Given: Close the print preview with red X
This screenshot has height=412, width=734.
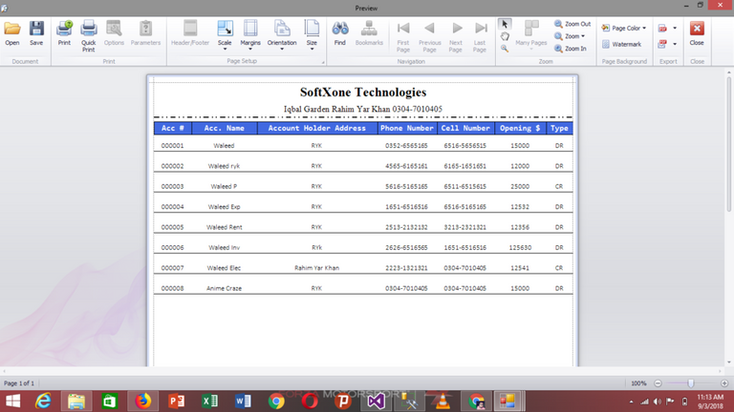Looking at the screenshot, I should click(697, 32).
